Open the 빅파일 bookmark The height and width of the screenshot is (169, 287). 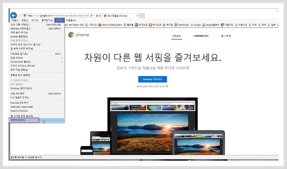point(168,25)
